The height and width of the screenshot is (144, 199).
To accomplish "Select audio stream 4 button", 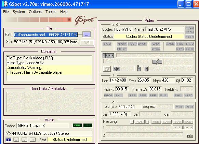I will [x=32, y=140].
